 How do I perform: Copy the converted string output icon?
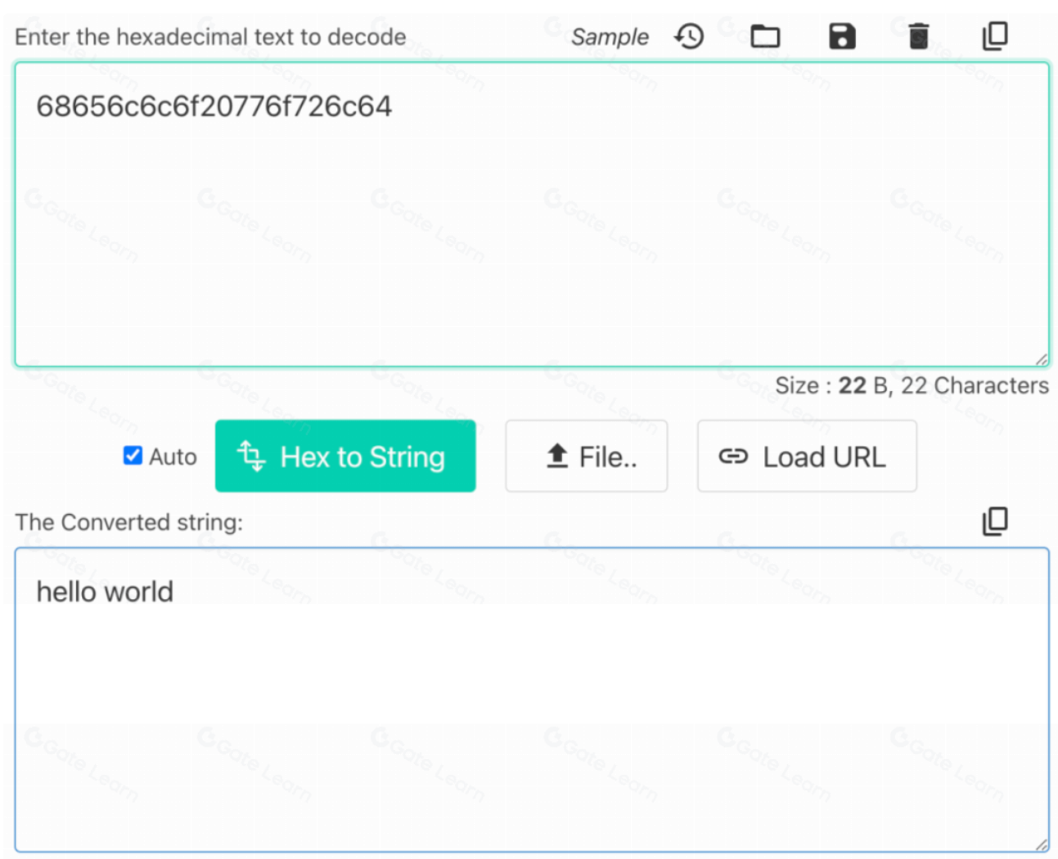tap(994, 521)
